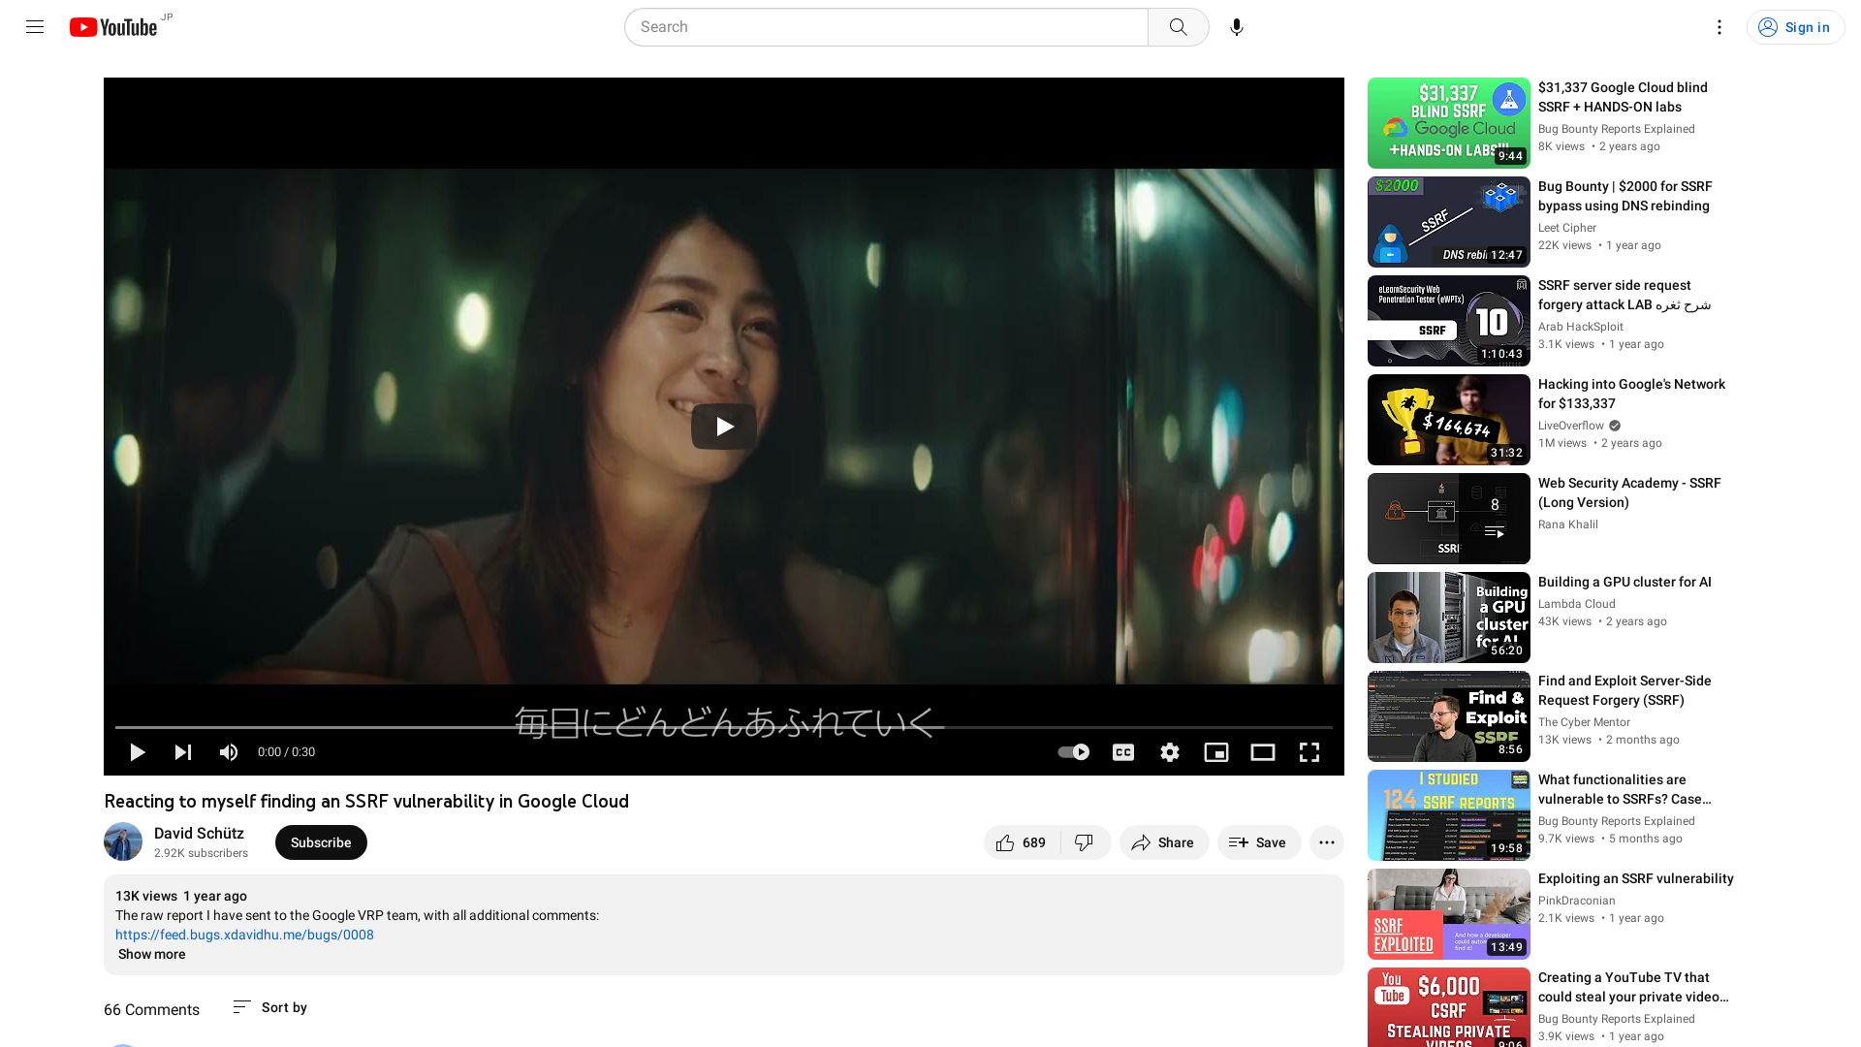Click The Cyber Mentor channel name
Viewport: 1861px width, 1047px height.
[1584, 722]
